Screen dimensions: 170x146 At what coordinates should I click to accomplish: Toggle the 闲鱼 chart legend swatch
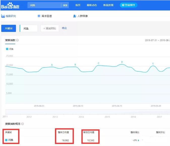coord(7,49)
